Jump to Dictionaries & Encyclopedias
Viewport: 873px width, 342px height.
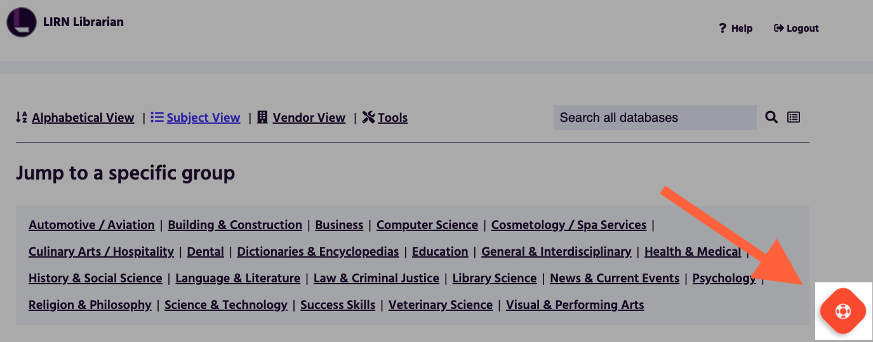(x=317, y=252)
